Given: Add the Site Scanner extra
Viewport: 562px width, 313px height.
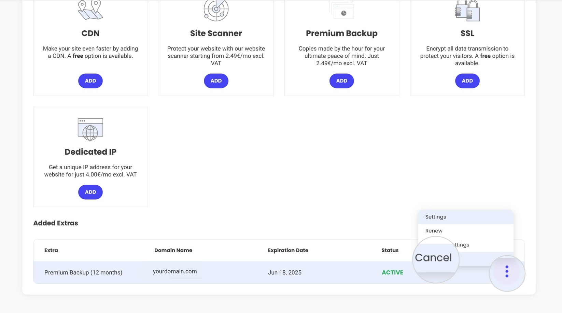Looking at the screenshot, I should point(216,81).
